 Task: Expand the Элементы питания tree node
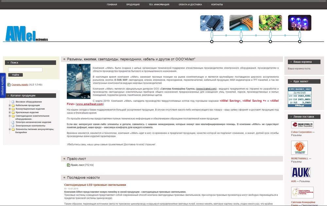[x=9, y=129]
